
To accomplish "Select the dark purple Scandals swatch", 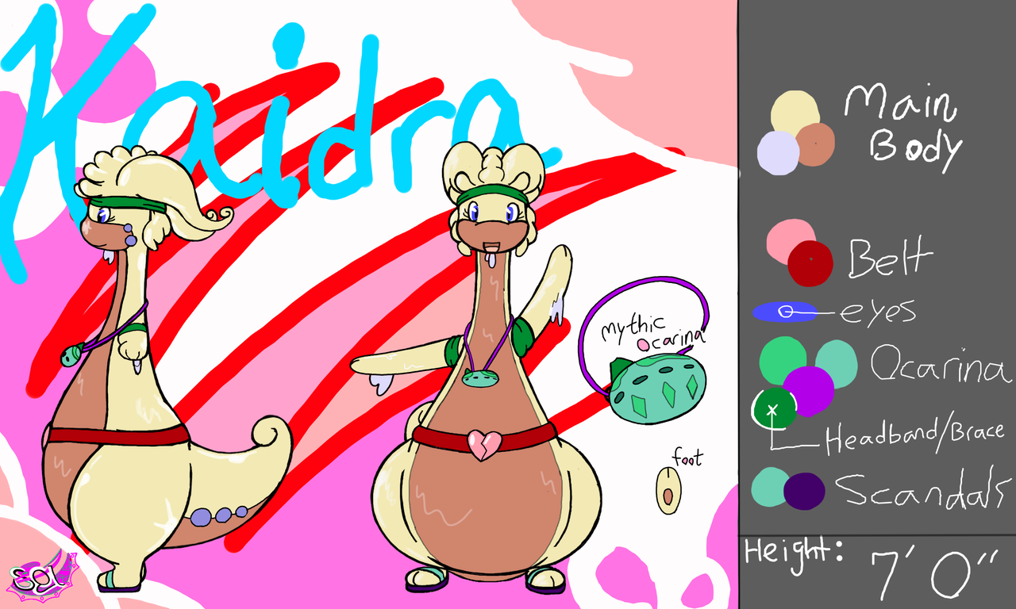I will click(804, 491).
